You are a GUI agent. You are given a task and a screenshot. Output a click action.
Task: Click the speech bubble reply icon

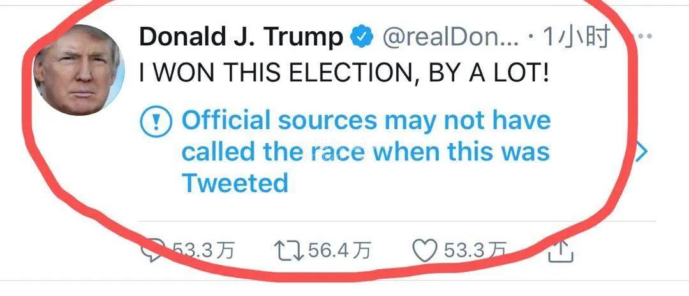point(152,250)
